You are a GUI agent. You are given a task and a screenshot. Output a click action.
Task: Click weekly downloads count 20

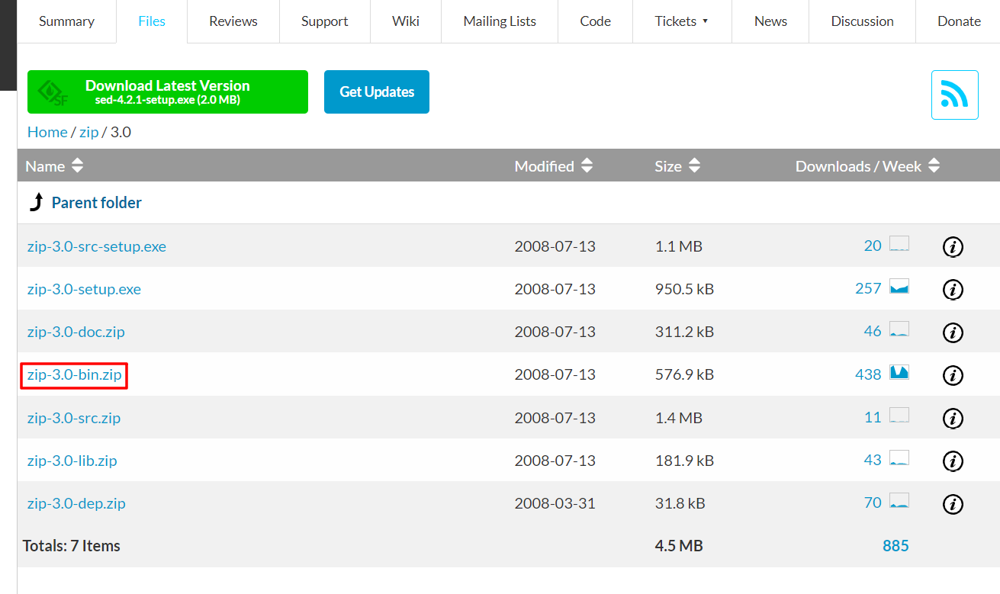873,246
